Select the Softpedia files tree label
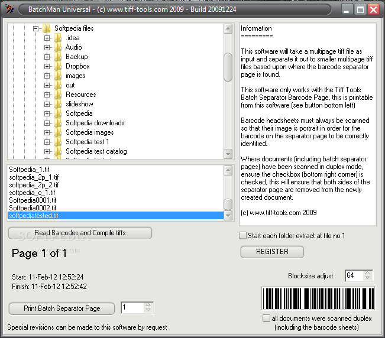385x338 pixels. (x=74, y=28)
